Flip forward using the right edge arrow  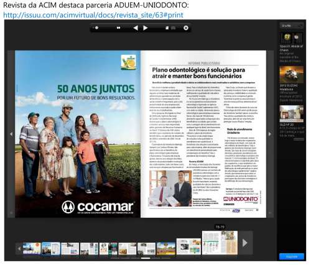point(270,134)
